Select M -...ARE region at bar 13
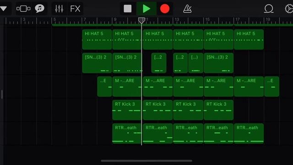 [188, 87]
